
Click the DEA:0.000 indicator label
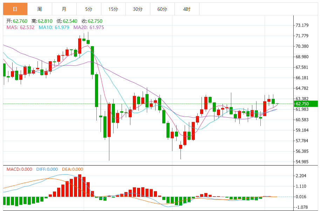tap(73, 169)
